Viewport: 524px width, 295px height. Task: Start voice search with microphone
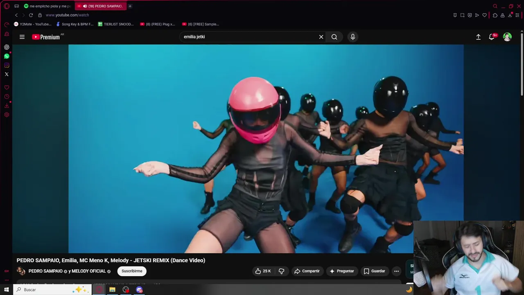tap(353, 37)
